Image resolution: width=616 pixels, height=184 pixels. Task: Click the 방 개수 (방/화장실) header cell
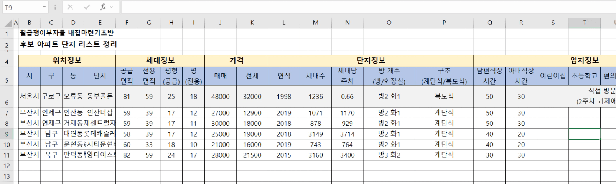point(389,76)
